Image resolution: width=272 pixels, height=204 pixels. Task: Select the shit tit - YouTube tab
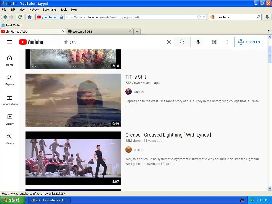33,31
